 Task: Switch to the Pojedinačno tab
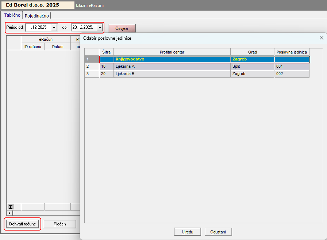(37, 16)
